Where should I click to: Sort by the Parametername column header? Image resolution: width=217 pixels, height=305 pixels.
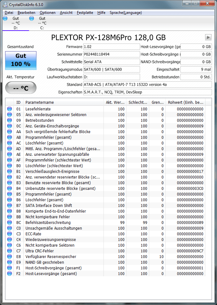click(x=63, y=102)
